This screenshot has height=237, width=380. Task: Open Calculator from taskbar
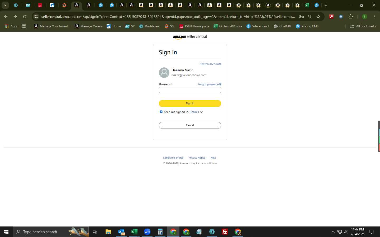point(160,232)
